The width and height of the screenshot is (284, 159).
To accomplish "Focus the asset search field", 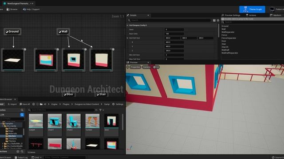I will click(x=61, y=110).
